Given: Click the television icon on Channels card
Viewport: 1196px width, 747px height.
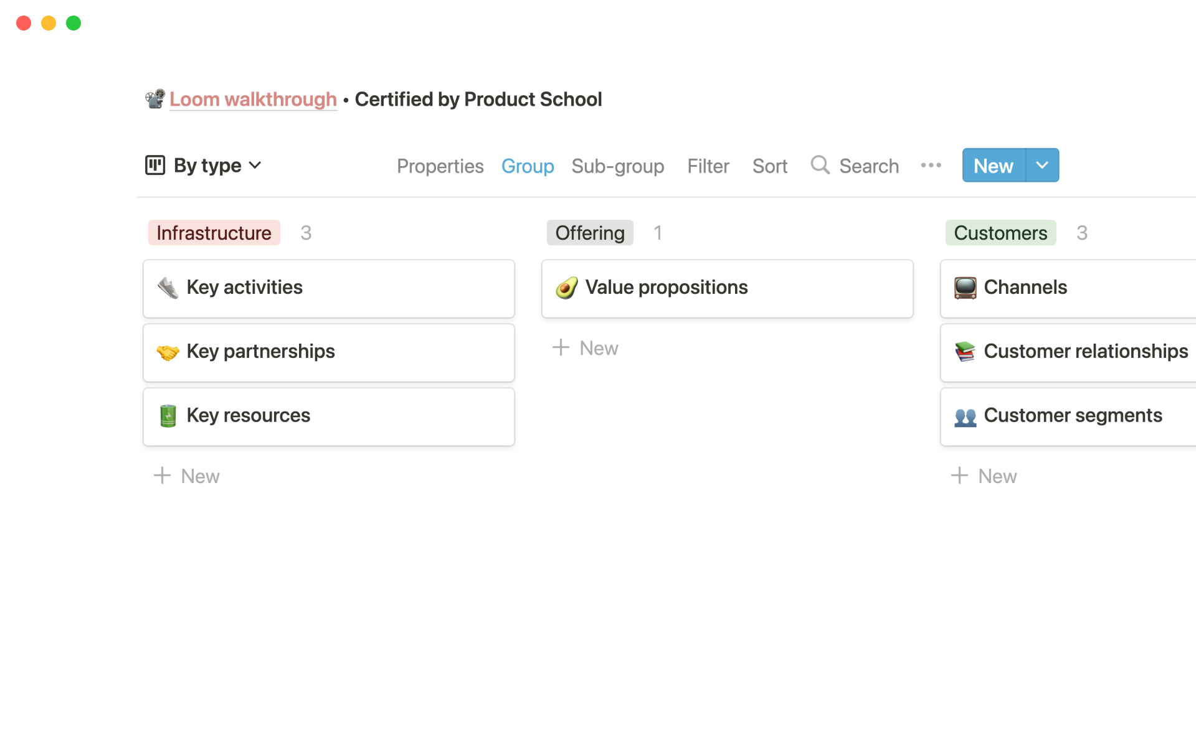Looking at the screenshot, I should coord(965,288).
